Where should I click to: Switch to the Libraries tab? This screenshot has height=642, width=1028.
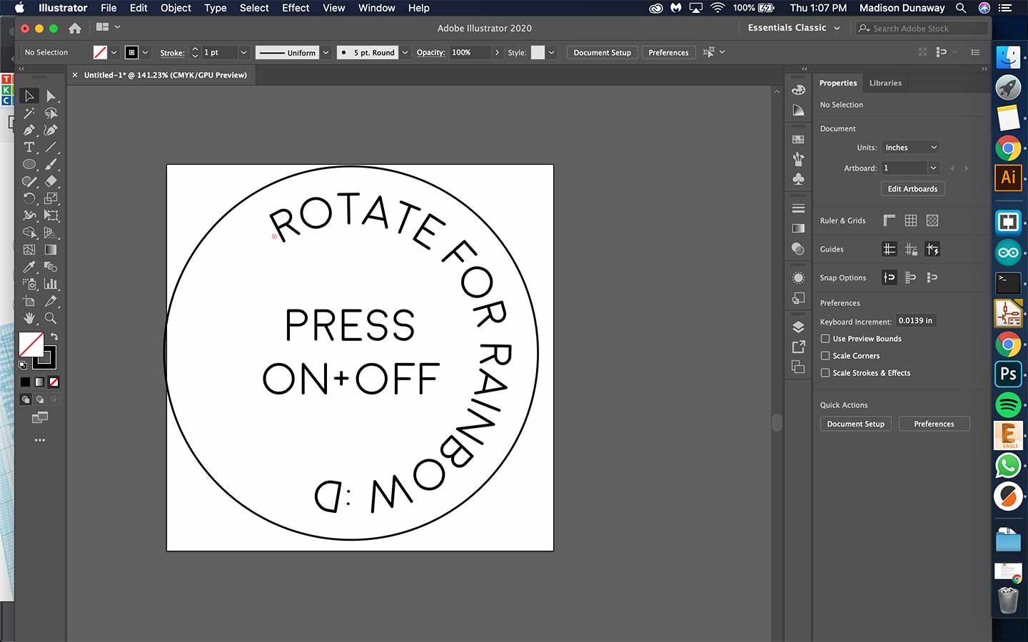[x=885, y=83]
